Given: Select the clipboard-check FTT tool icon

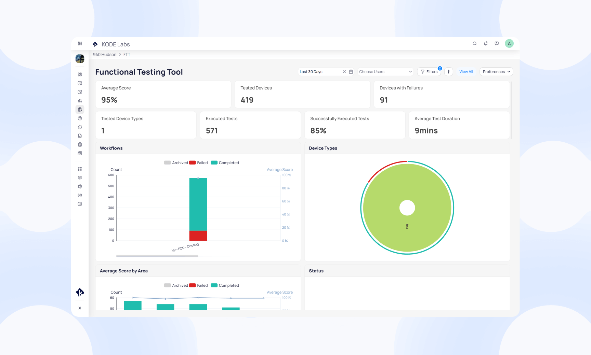Looking at the screenshot, I should pos(80,109).
